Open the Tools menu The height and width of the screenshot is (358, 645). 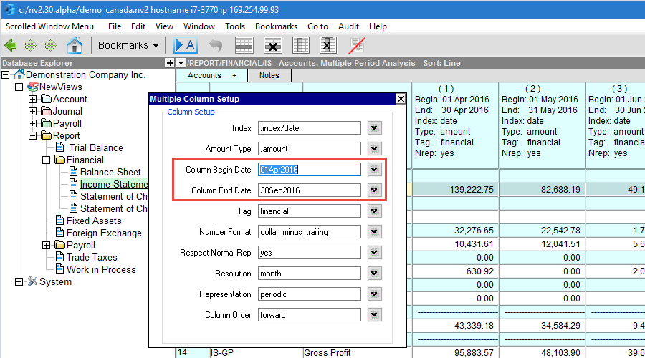(x=235, y=26)
